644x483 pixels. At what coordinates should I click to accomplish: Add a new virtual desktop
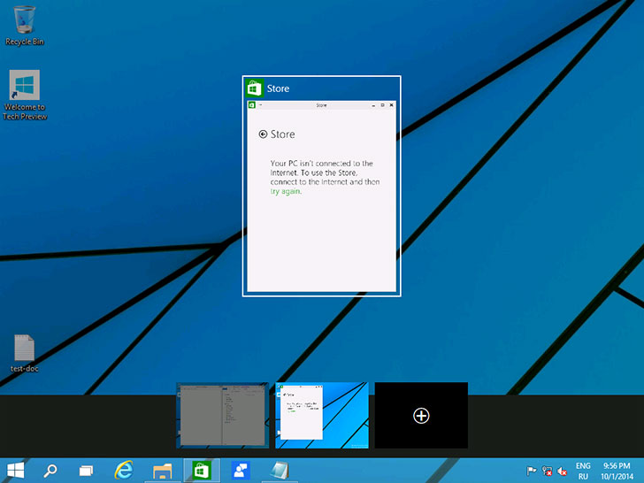[x=421, y=415]
